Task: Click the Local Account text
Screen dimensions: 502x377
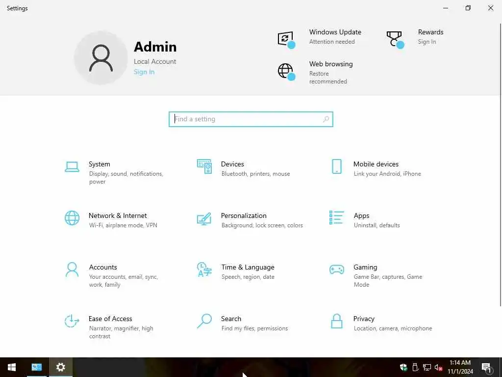Action: click(155, 61)
